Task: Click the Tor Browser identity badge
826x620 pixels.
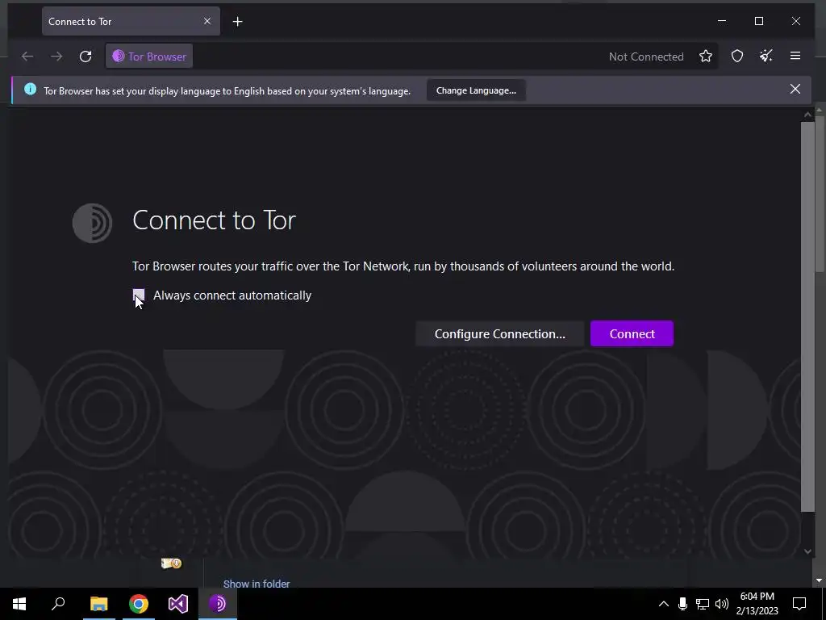Action: [149, 57]
